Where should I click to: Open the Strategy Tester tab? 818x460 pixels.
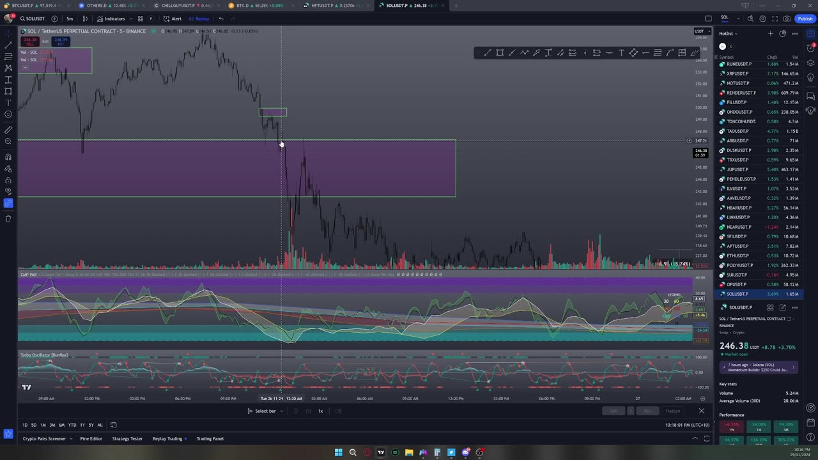pos(127,439)
